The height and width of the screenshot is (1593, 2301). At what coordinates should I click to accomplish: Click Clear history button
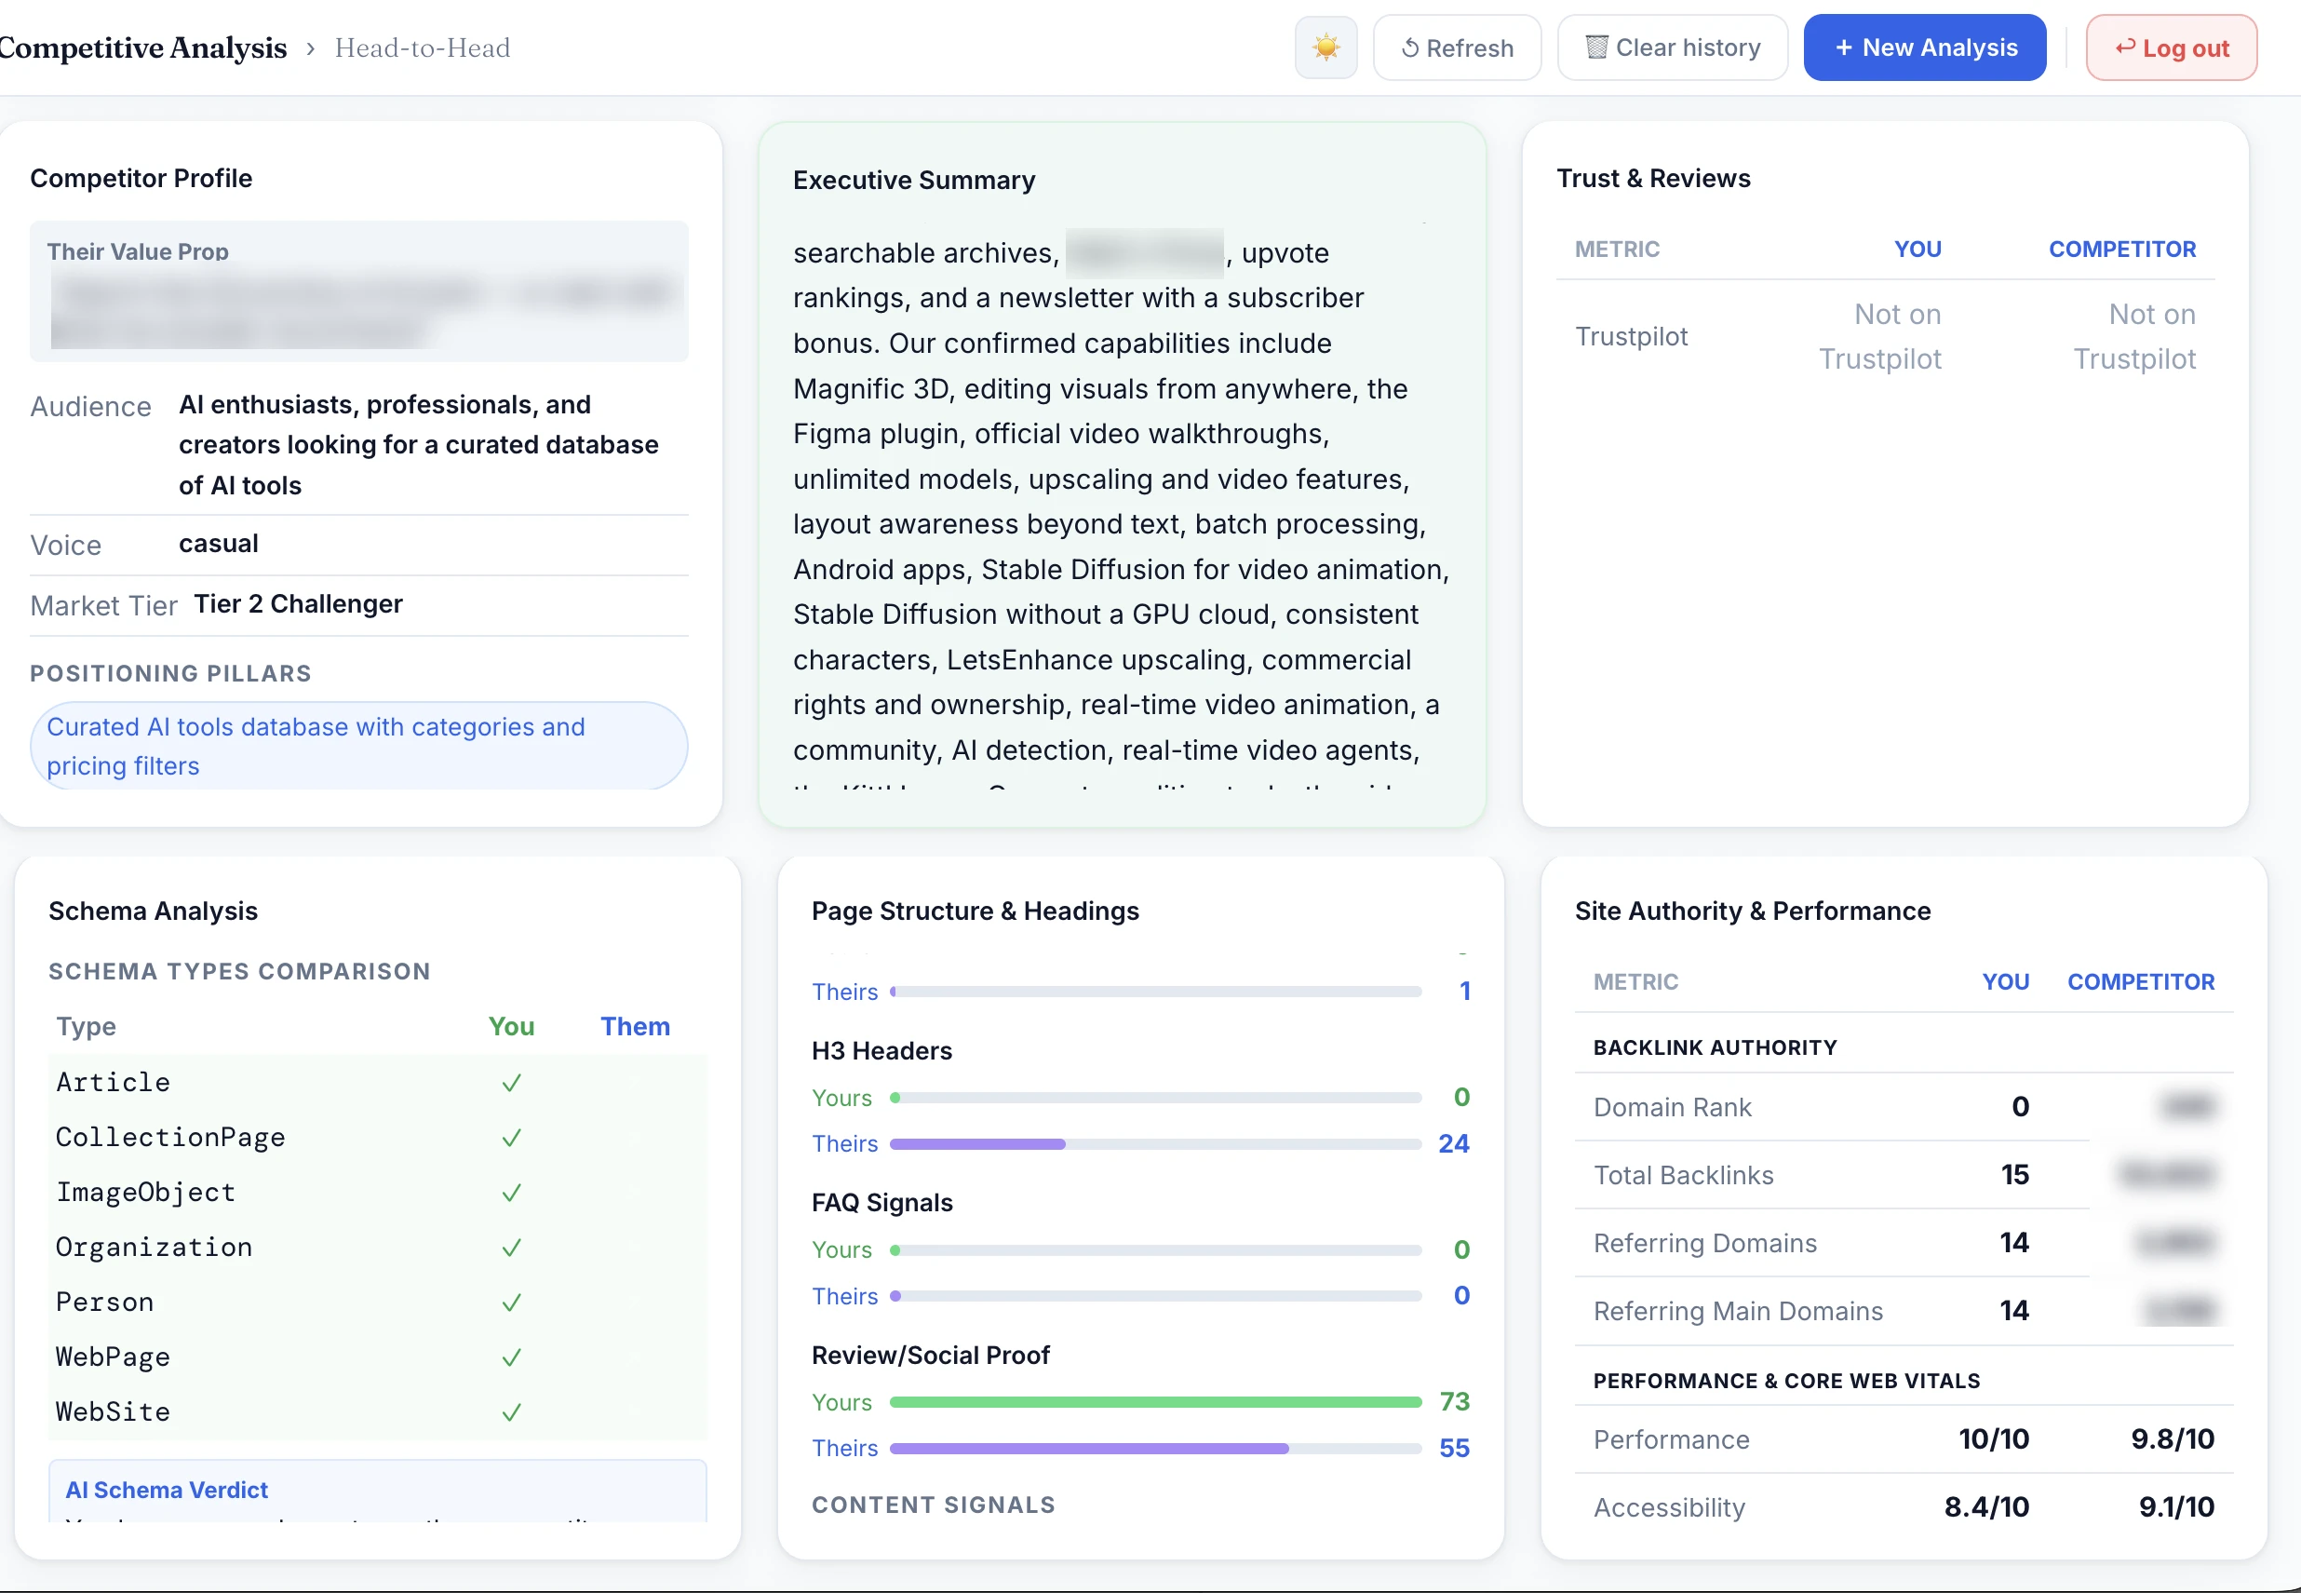click(x=1673, y=47)
